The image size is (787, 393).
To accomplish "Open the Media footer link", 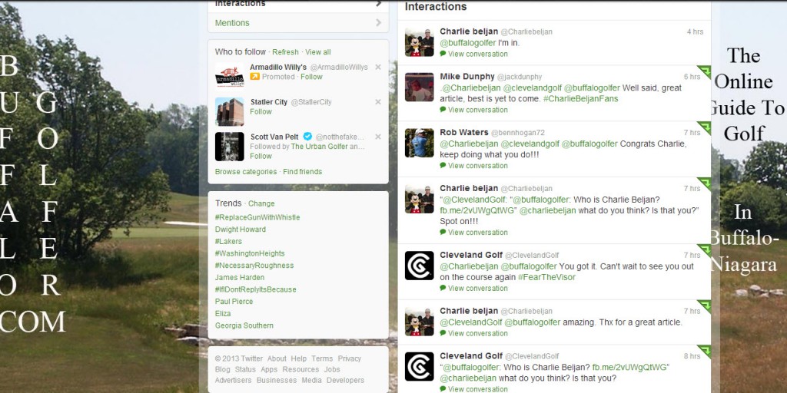I will [x=312, y=381].
